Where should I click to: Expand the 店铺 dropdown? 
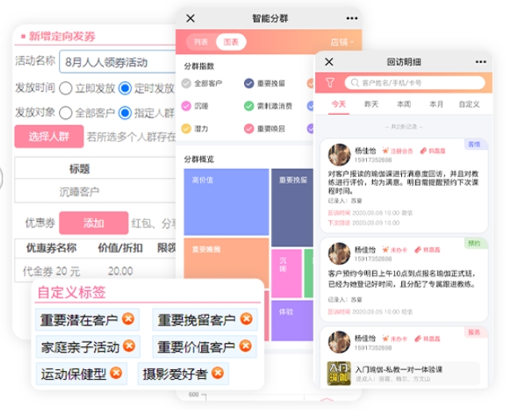[x=342, y=42]
